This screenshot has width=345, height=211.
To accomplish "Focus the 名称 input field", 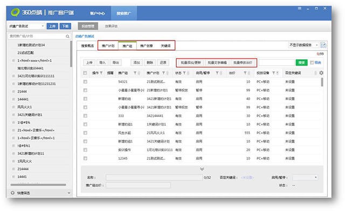I will (154, 178).
